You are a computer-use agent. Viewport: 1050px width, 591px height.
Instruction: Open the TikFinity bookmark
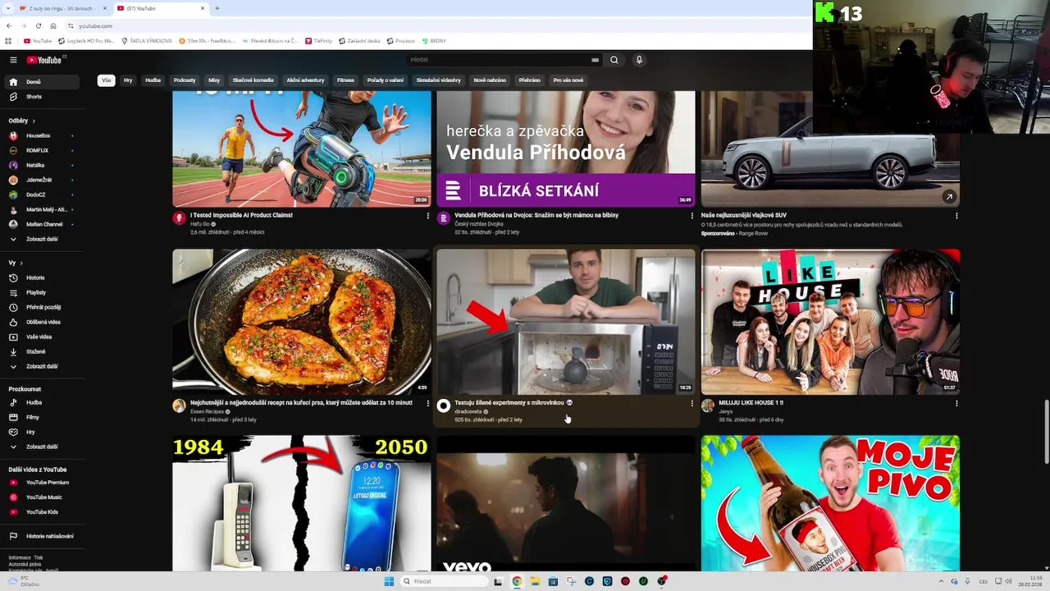(x=320, y=41)
